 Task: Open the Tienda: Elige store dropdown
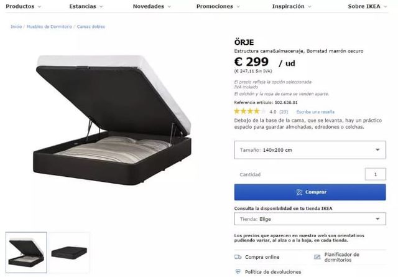(x=310, y=219)
